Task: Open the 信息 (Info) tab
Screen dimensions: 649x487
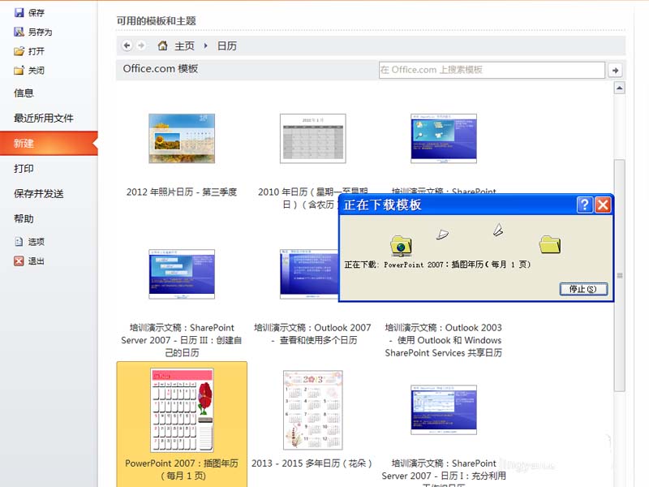Action: [x=24, y=93]
